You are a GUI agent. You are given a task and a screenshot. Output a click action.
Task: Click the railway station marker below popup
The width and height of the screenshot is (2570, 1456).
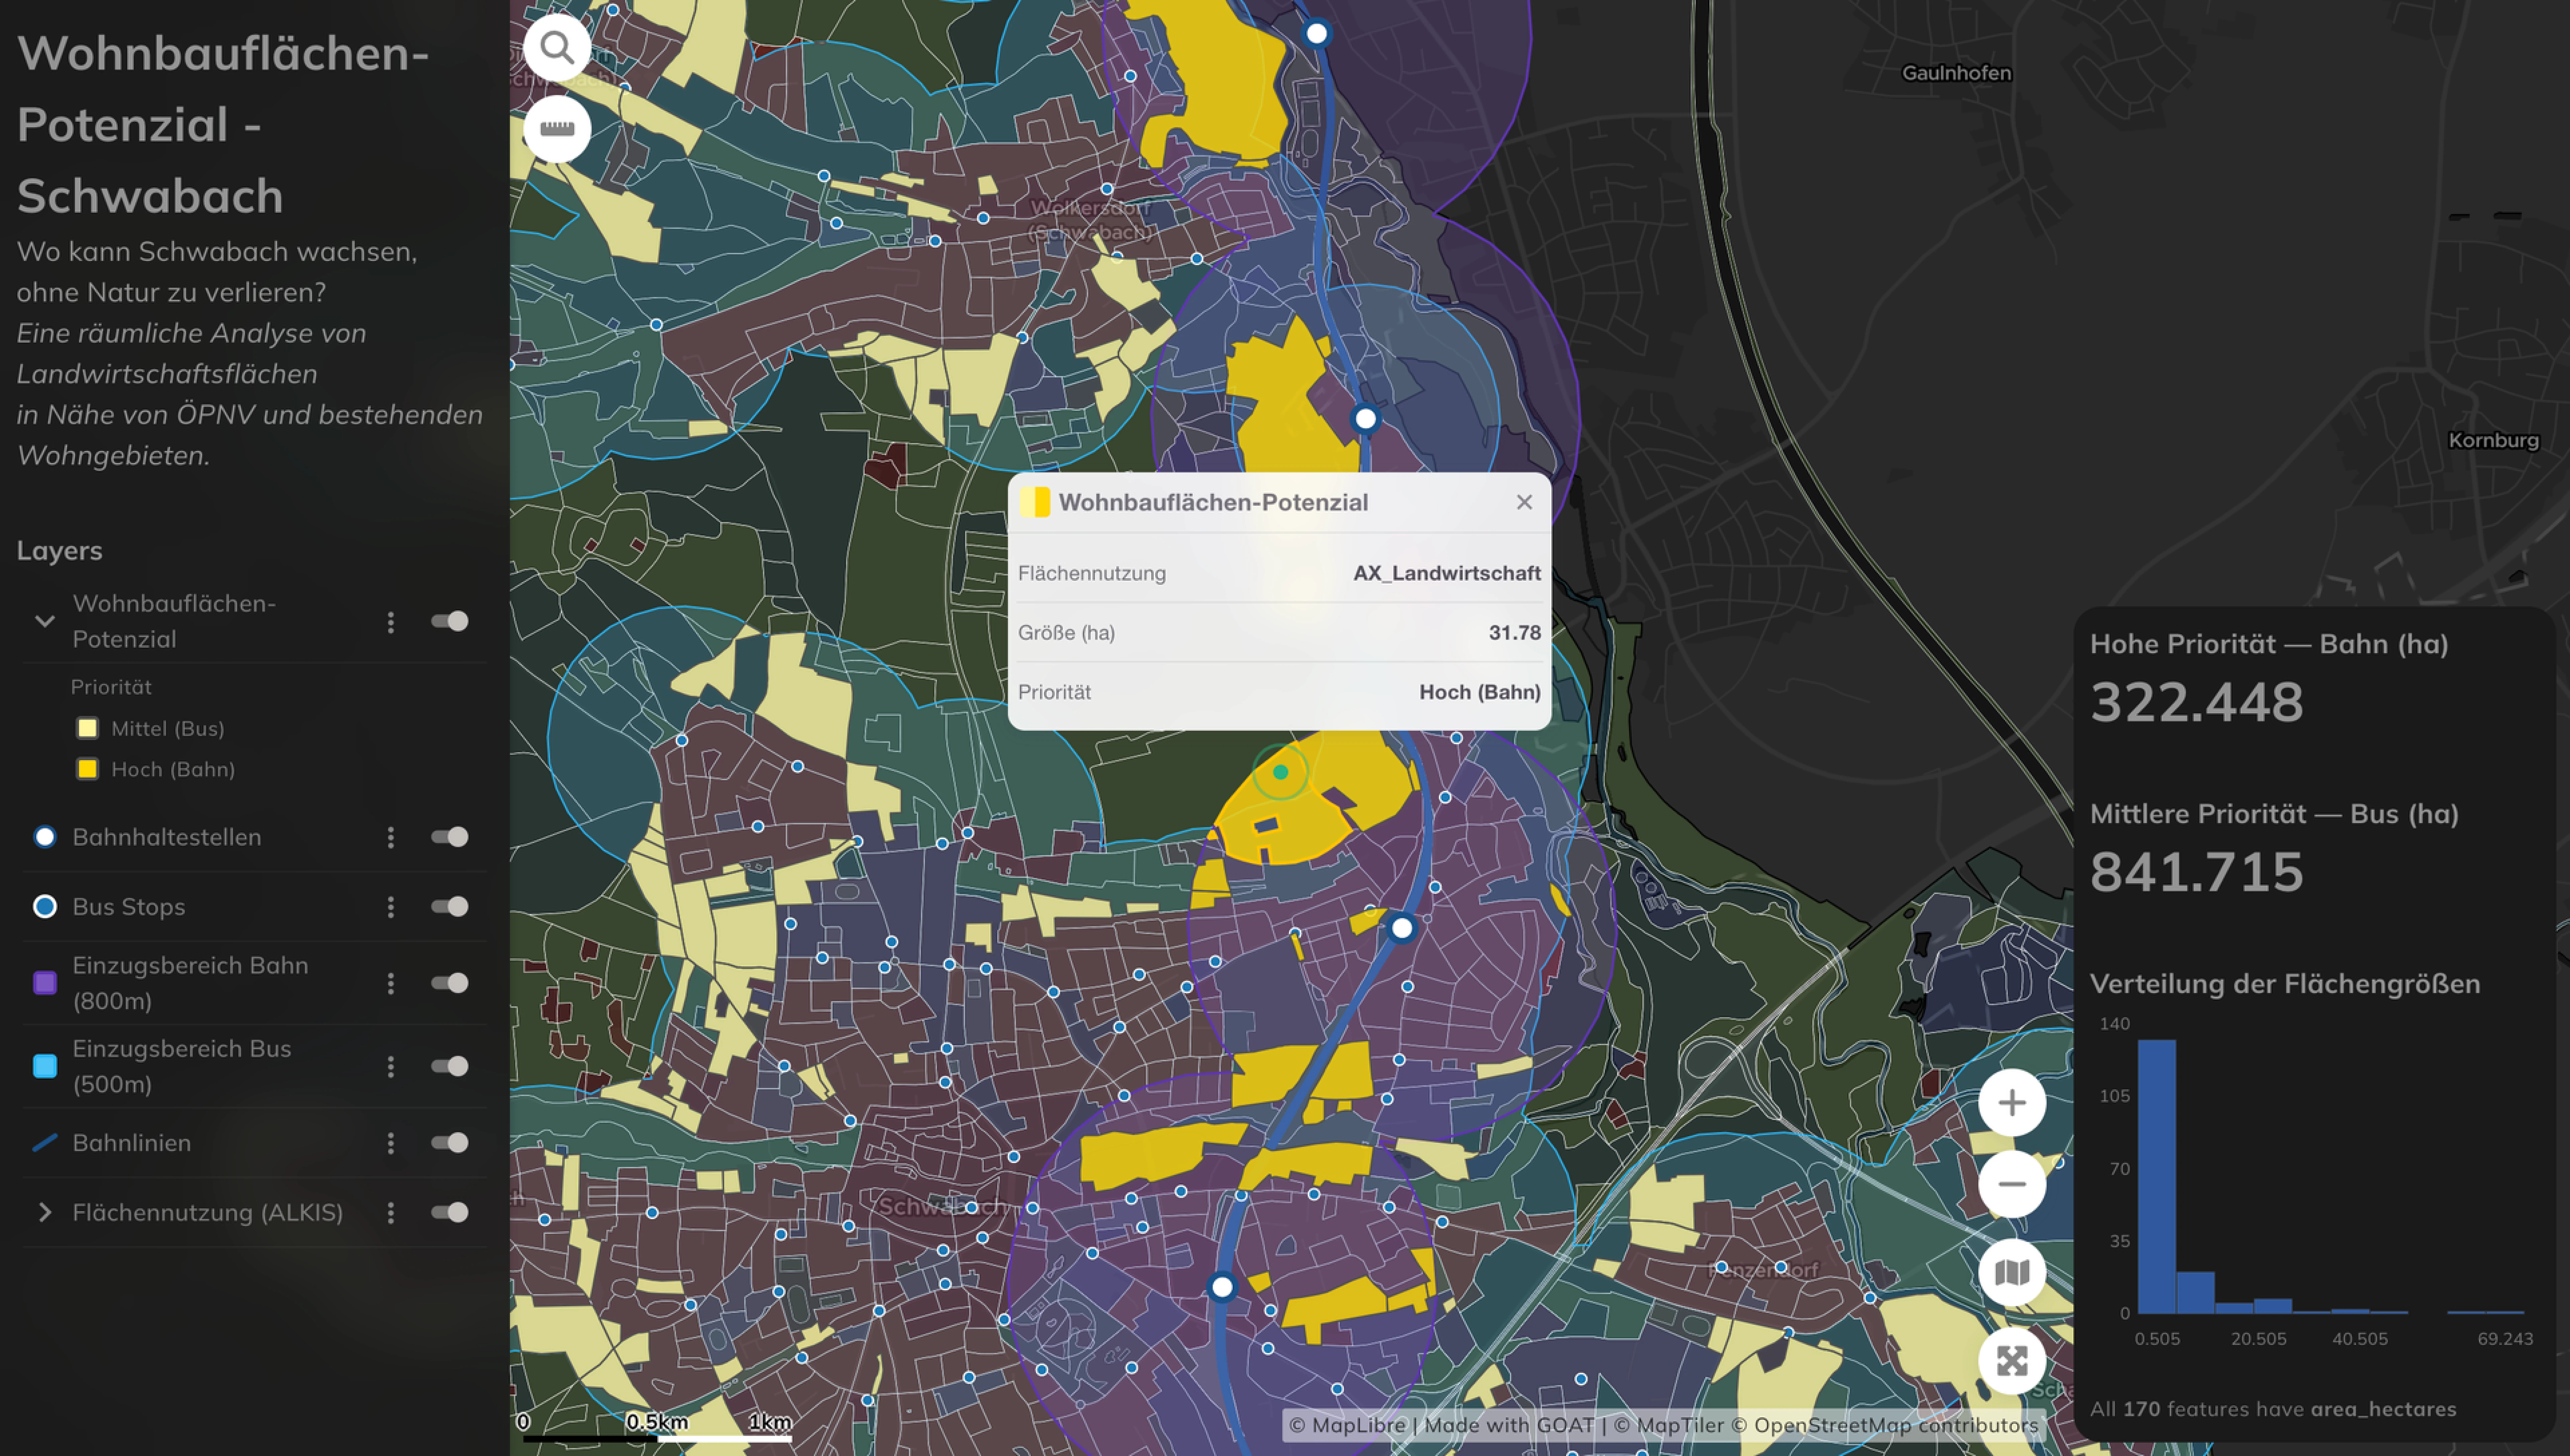point(1402,928)
